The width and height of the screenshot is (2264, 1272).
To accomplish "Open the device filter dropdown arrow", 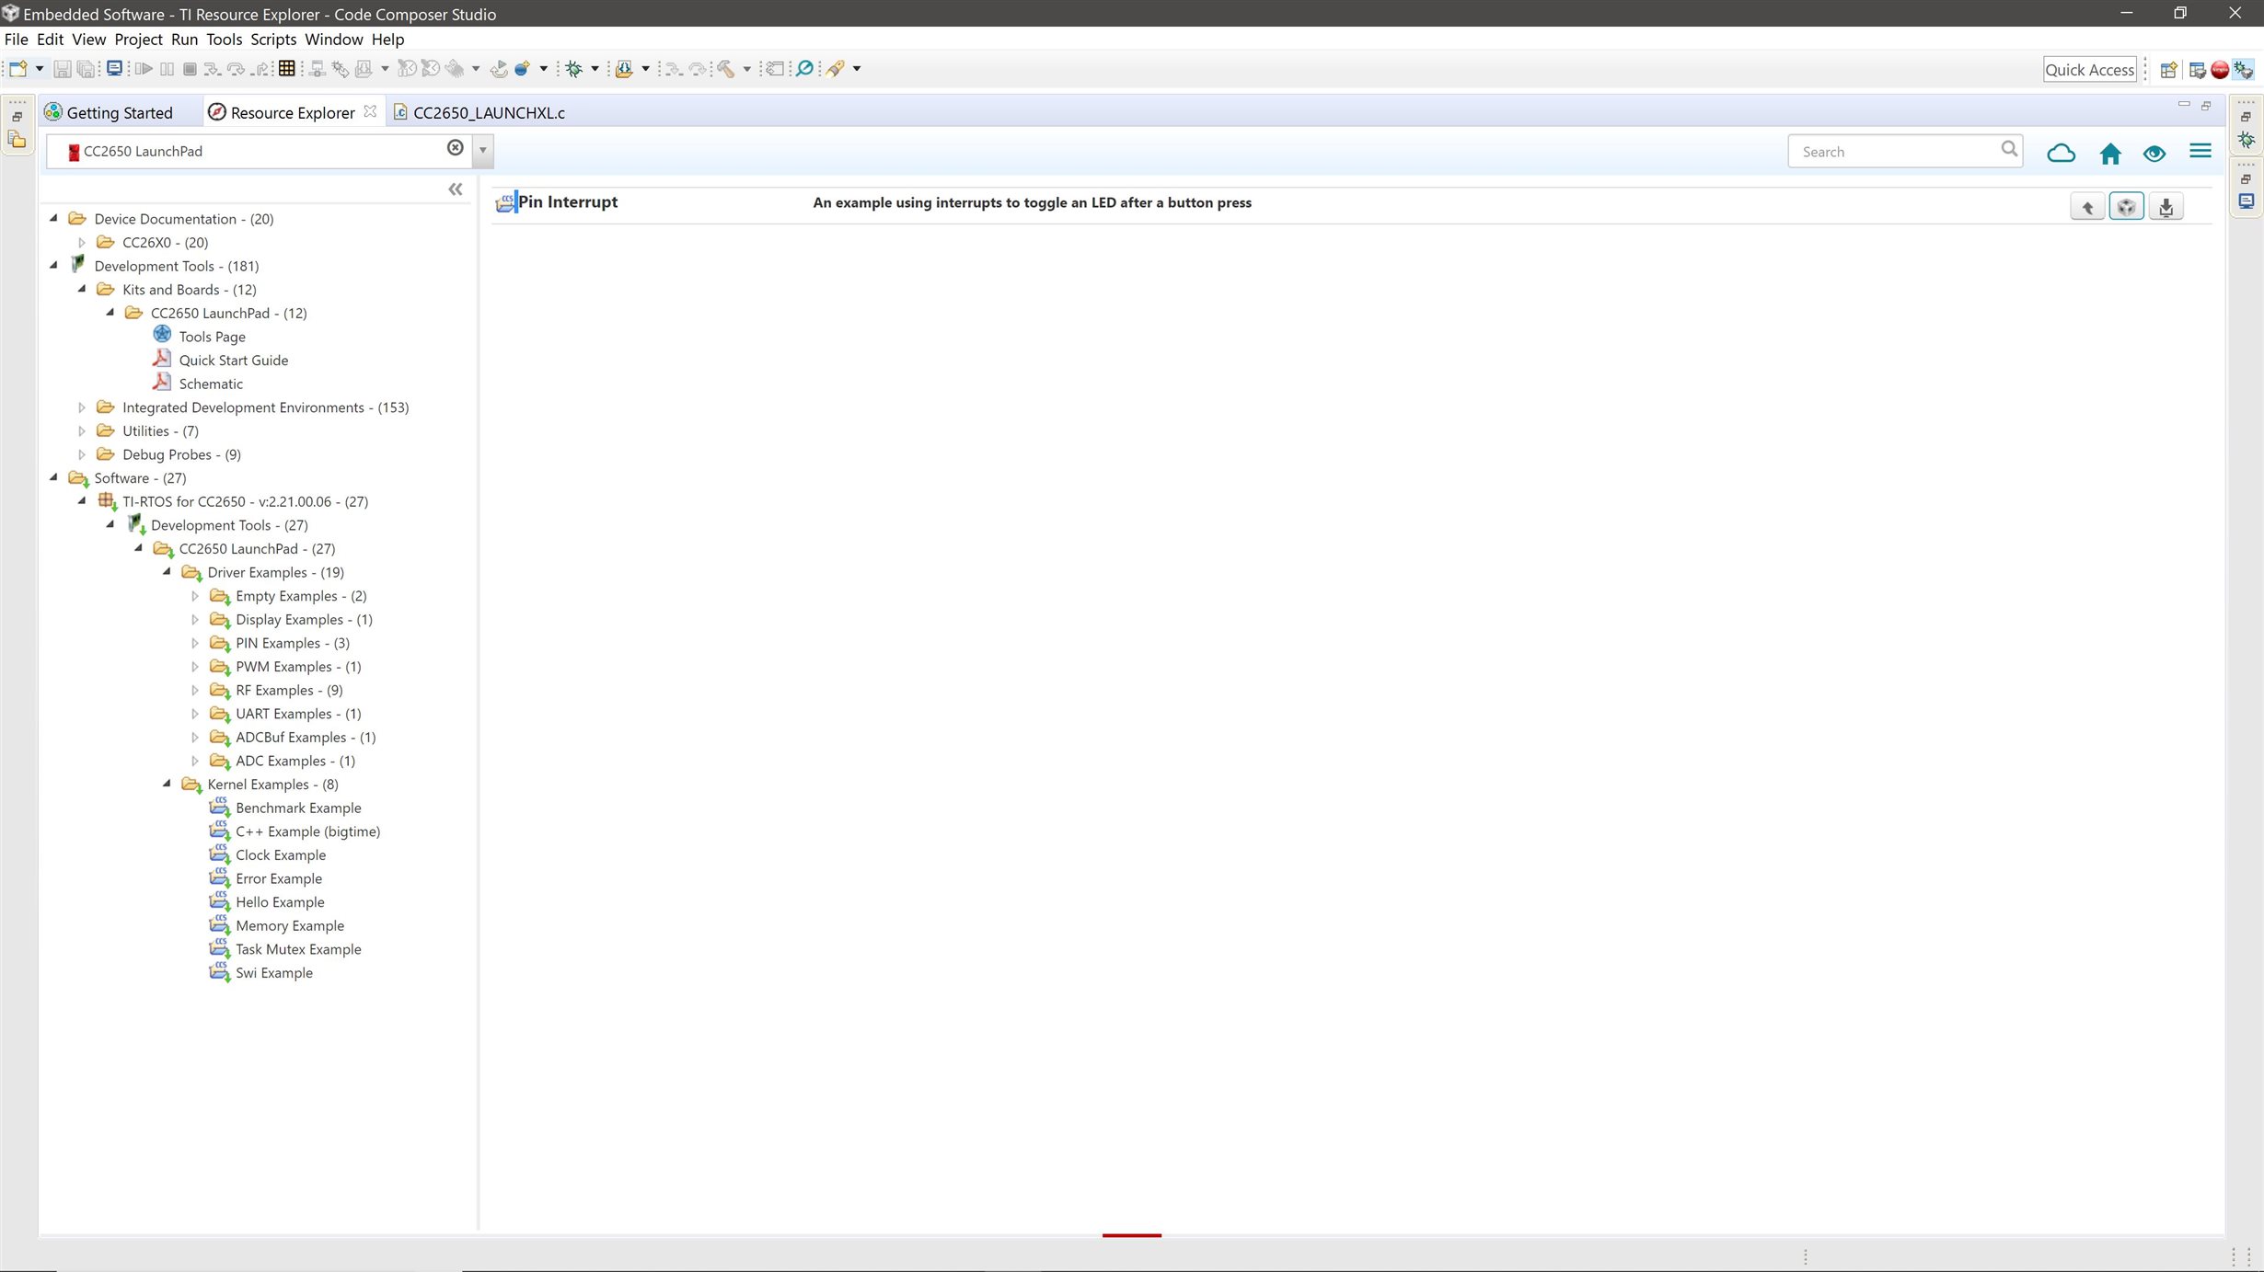I will pos(482,150).
